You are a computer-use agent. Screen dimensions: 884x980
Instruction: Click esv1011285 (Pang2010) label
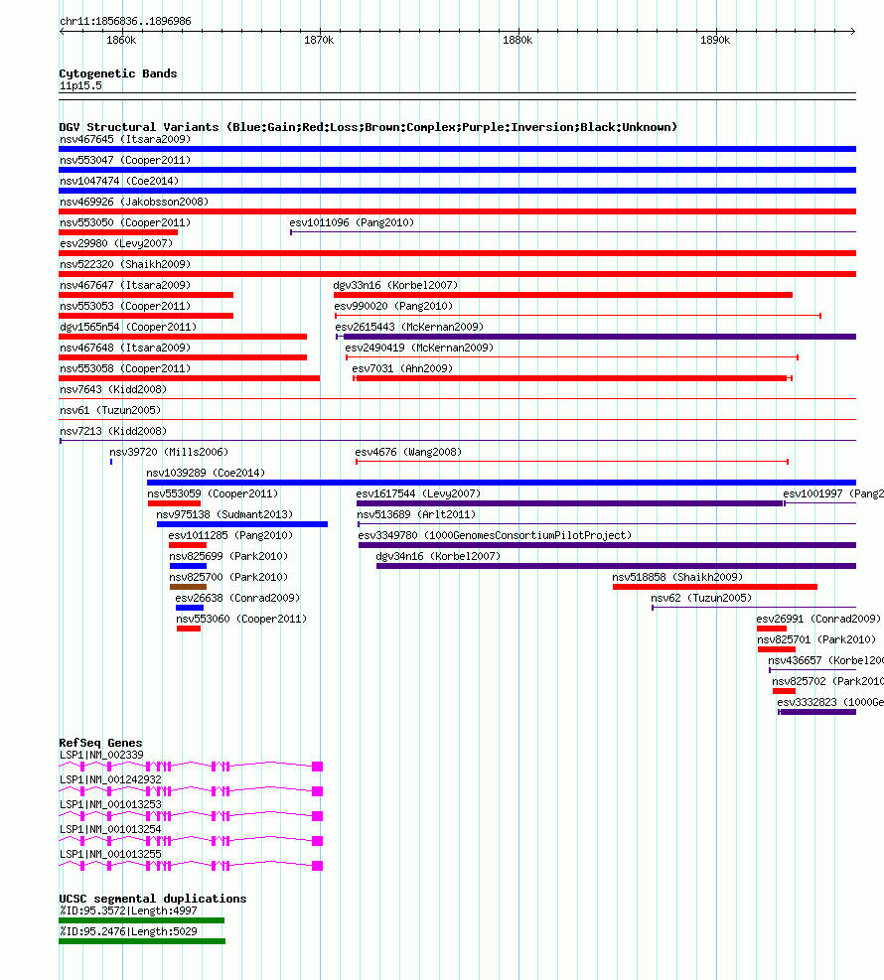230,535
